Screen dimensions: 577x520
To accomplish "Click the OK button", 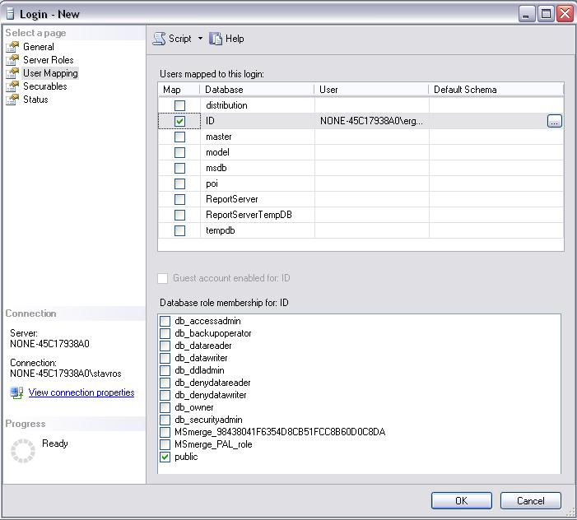I will 462,501.
